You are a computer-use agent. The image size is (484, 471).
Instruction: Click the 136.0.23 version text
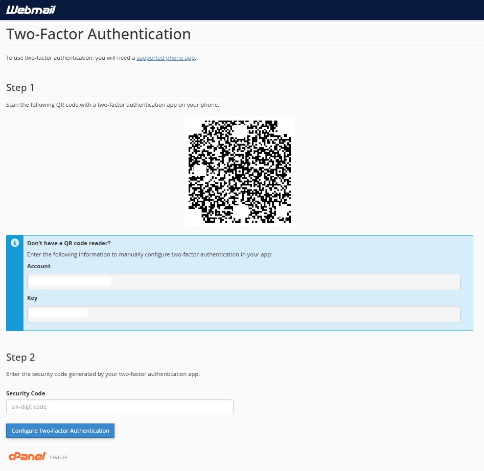(58, 457)
